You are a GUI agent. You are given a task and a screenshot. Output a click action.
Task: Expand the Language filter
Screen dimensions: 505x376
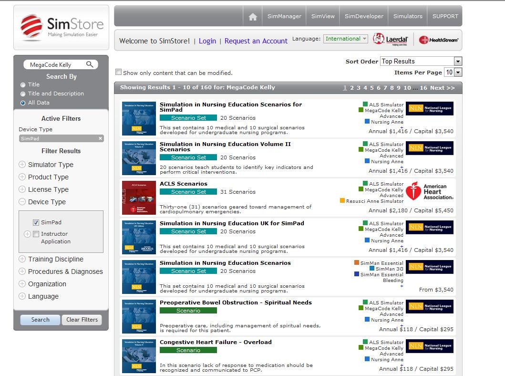pos(22,296)
